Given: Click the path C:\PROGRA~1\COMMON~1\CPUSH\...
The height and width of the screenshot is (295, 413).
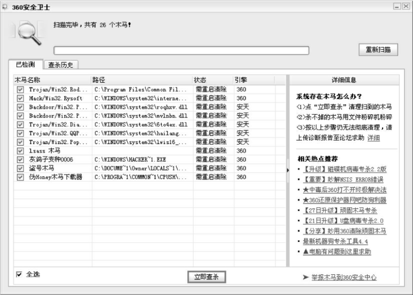Looking at the screenshot, I should pos(141,177).
